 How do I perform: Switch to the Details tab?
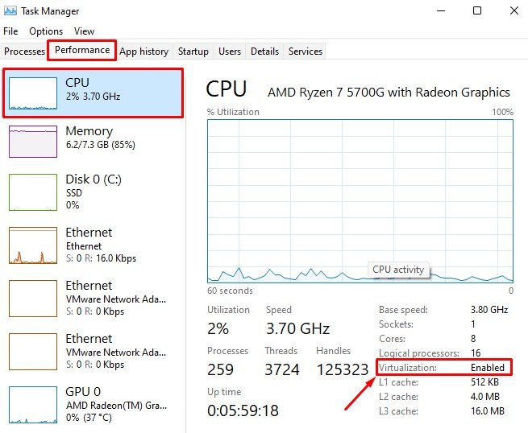tap(264, 52)
